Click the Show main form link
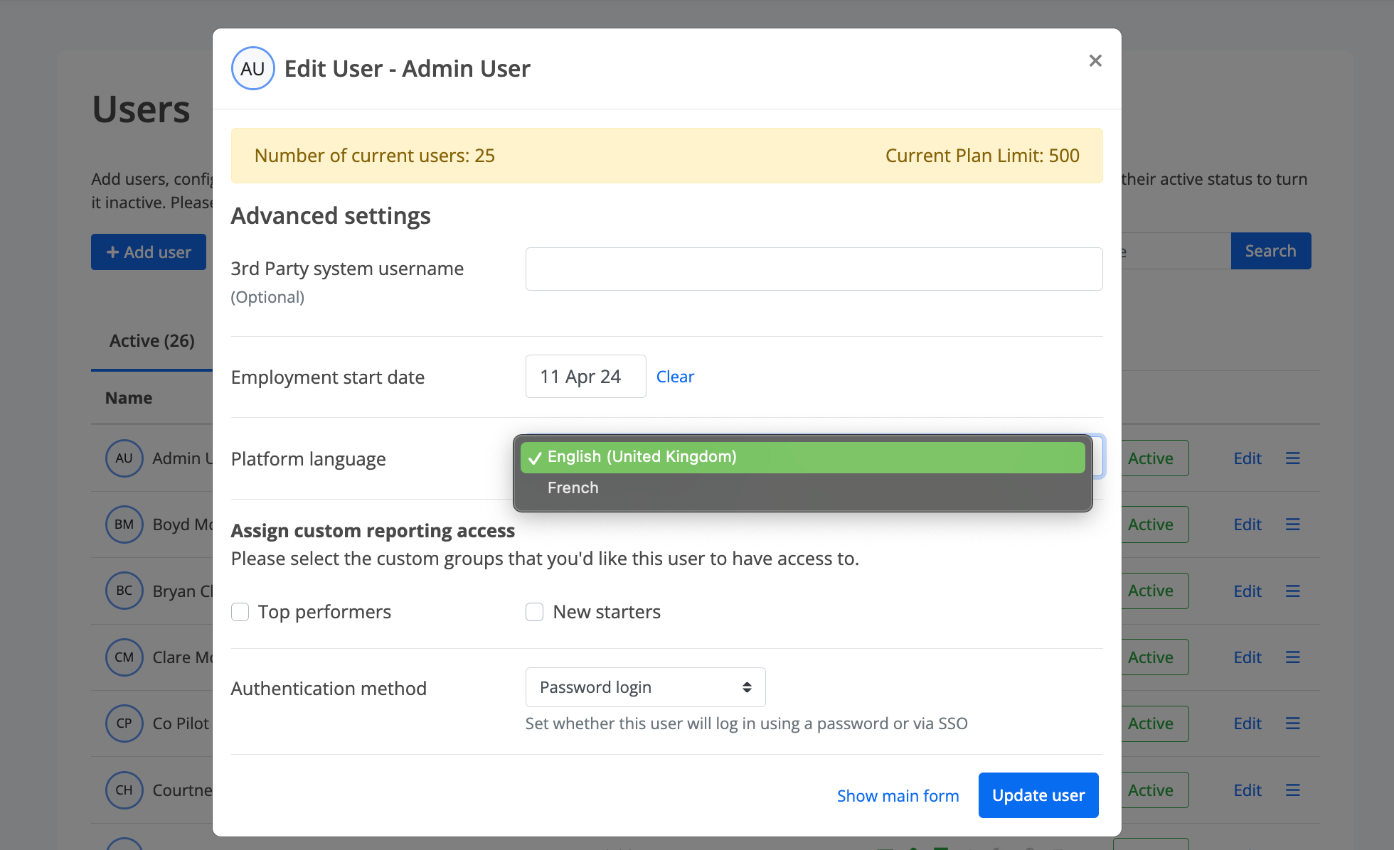1394x850 pixels. 898,795
